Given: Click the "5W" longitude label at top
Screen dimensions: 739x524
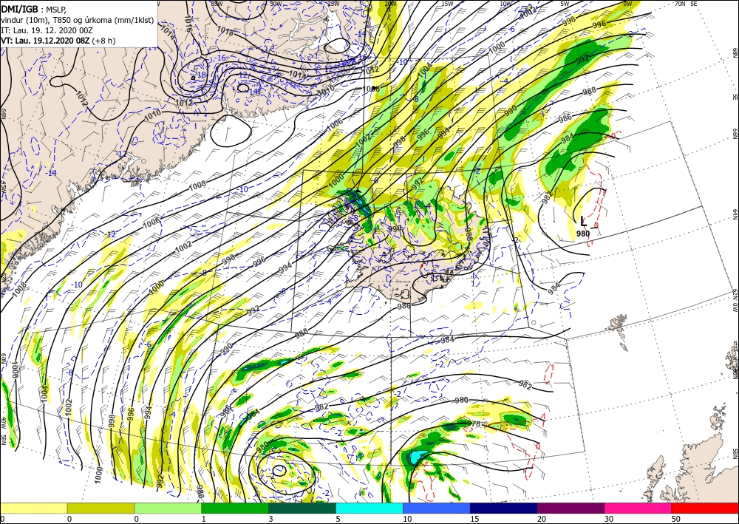Looking at the screenshot, I should coord(565,3).
